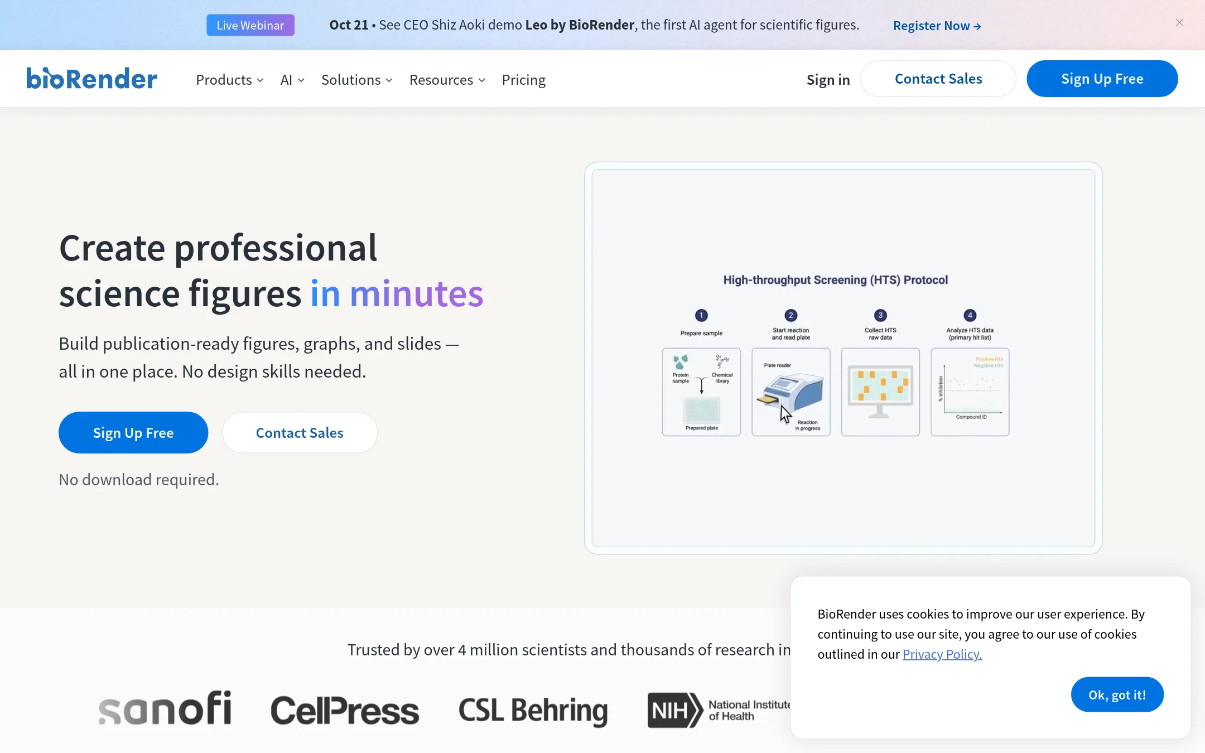The height and width of the screenshot is (753, 1205).
Task: Click the Register Now link
Action: coord(937,26)
